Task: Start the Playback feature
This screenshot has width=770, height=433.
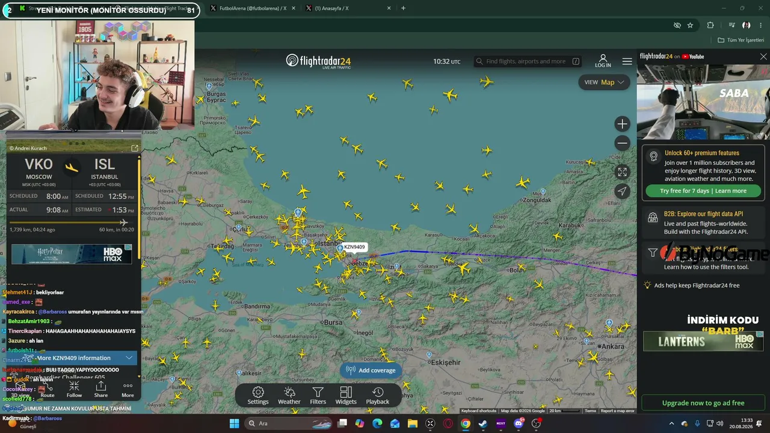Action: tap(378, 396)
